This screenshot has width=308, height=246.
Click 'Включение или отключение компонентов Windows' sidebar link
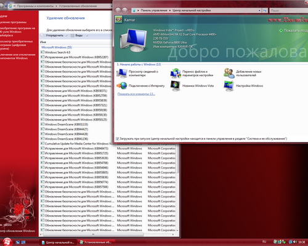18,57
